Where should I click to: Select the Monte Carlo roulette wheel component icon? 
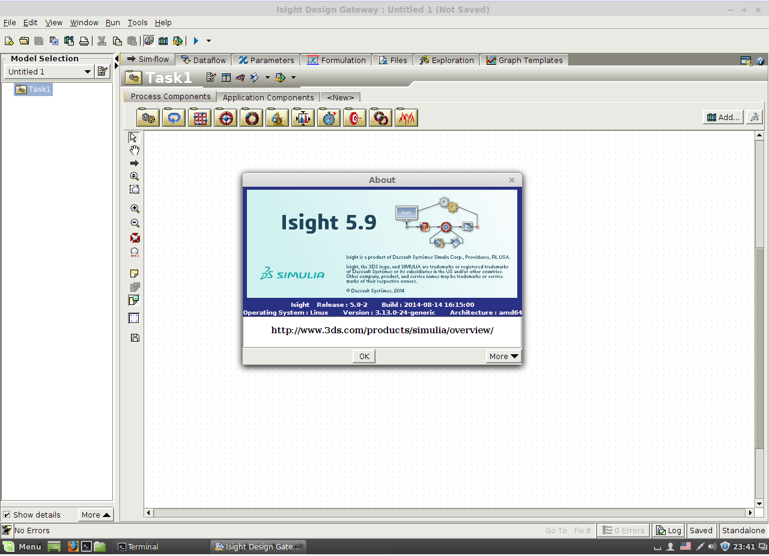coord(251,117)
